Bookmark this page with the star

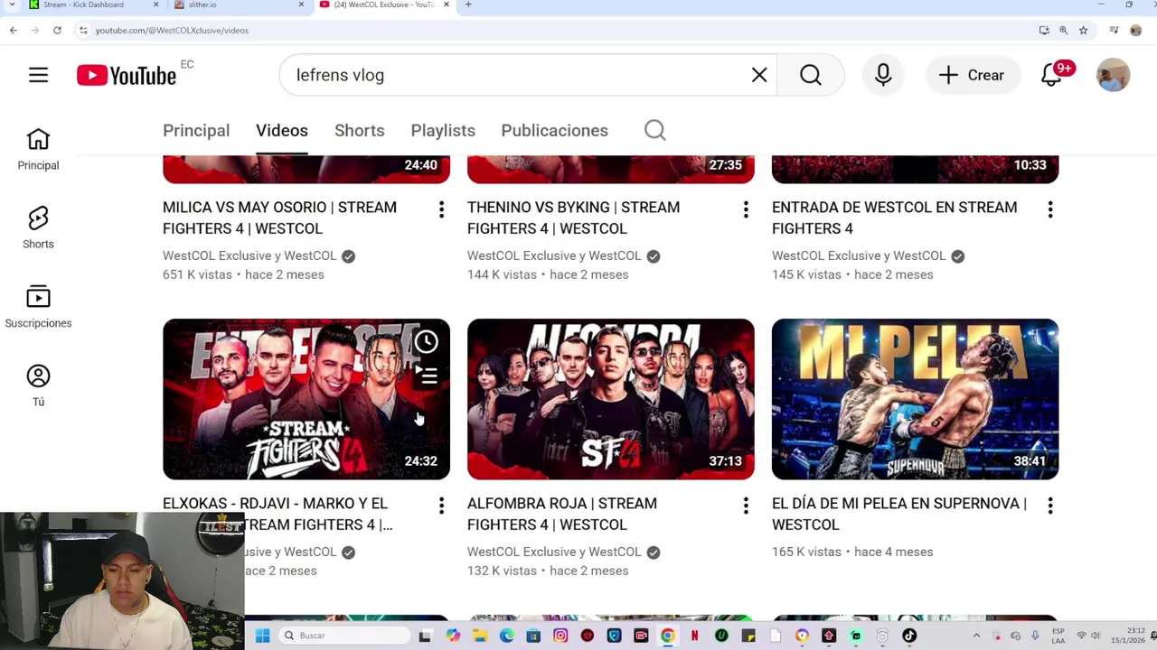(x=1083, y=30)
